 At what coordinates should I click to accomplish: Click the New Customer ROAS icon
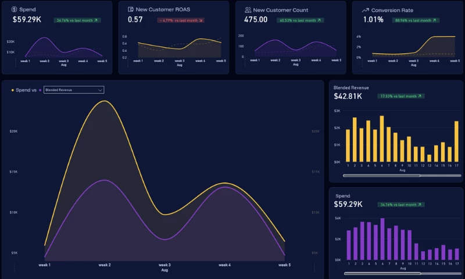click(x=130, y=9)
